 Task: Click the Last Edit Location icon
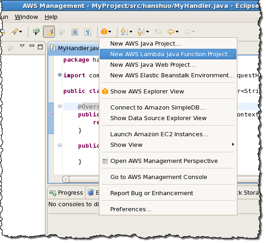tap(158, 32)
